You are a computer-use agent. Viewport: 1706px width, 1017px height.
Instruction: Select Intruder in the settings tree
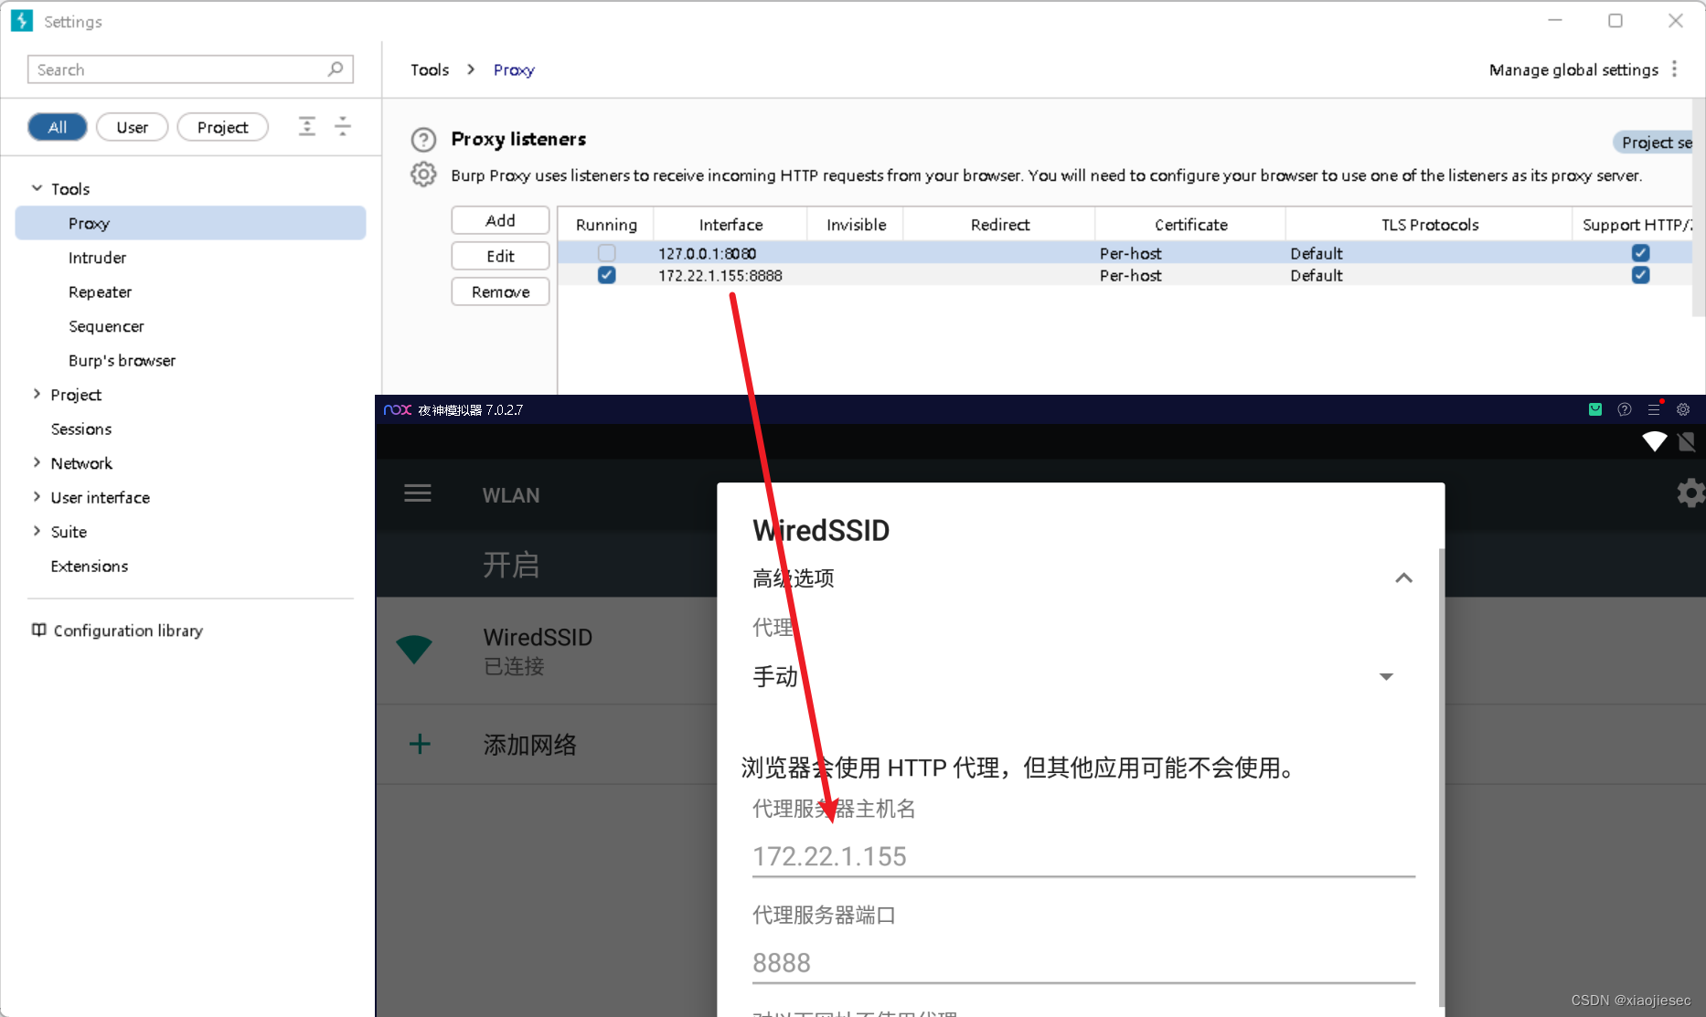[x=97, y=258]
